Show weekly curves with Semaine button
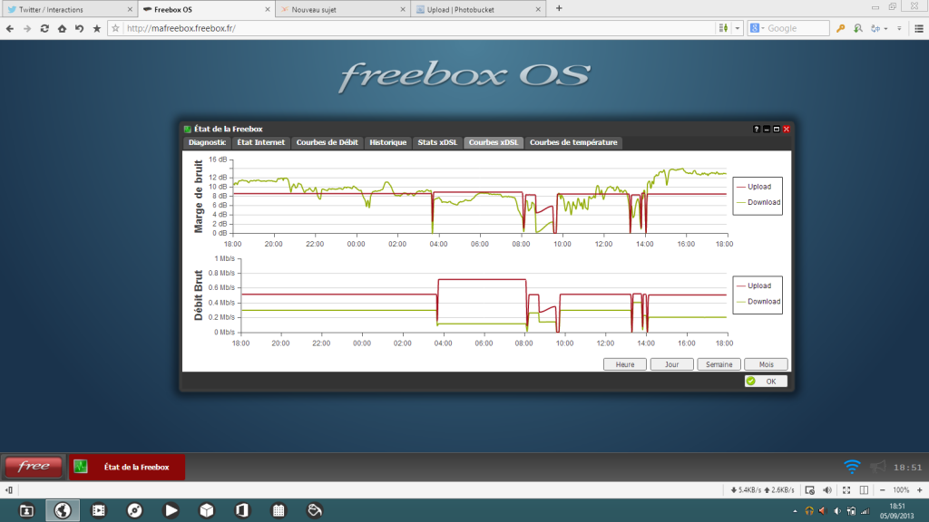The width and height of the screenshot is (929, 522). tap(719, 364)
